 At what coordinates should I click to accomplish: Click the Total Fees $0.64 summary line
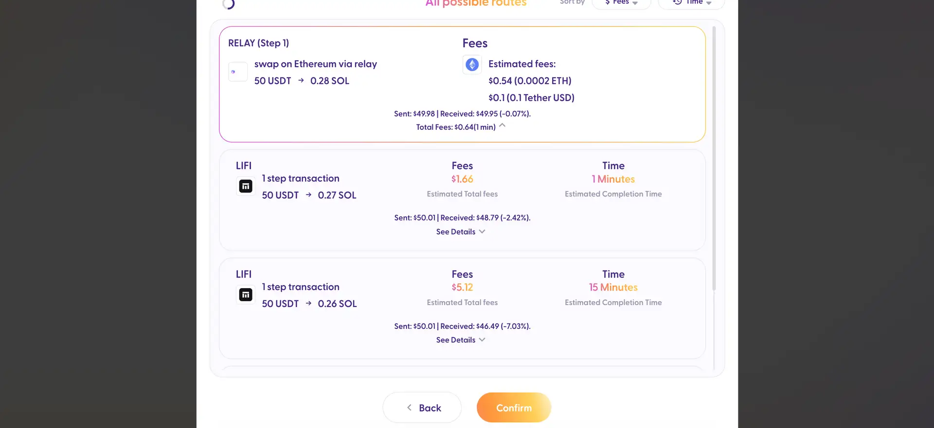(455, 127)
